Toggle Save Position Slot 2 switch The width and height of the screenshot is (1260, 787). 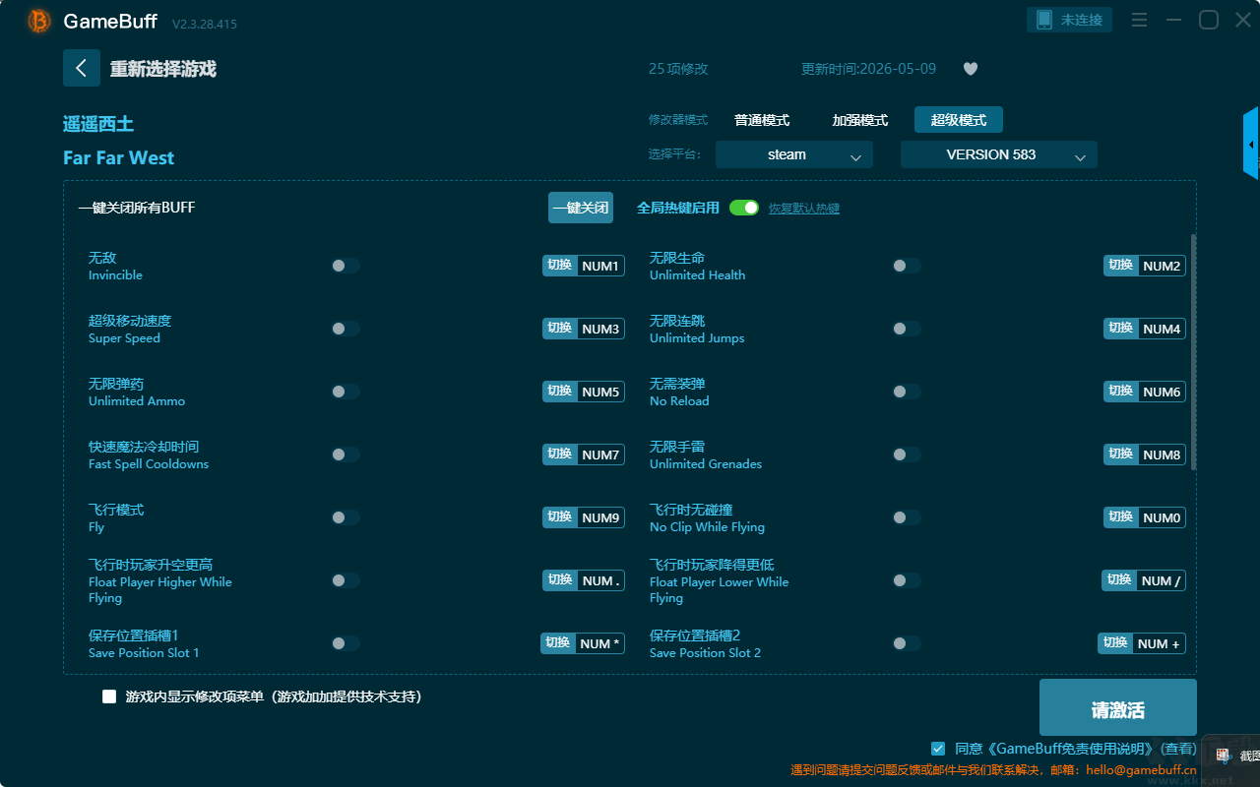(907, 643)
